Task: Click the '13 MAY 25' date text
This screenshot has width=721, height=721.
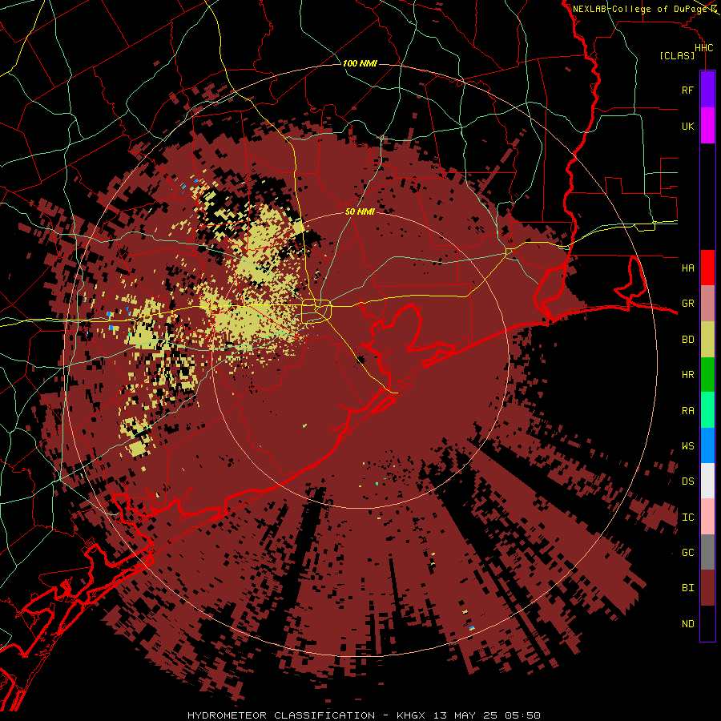Action: (465, 715)
